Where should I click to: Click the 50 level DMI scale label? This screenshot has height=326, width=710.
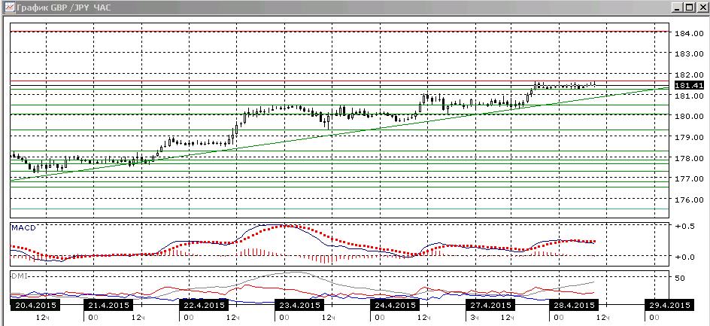[x=678, y=278]
